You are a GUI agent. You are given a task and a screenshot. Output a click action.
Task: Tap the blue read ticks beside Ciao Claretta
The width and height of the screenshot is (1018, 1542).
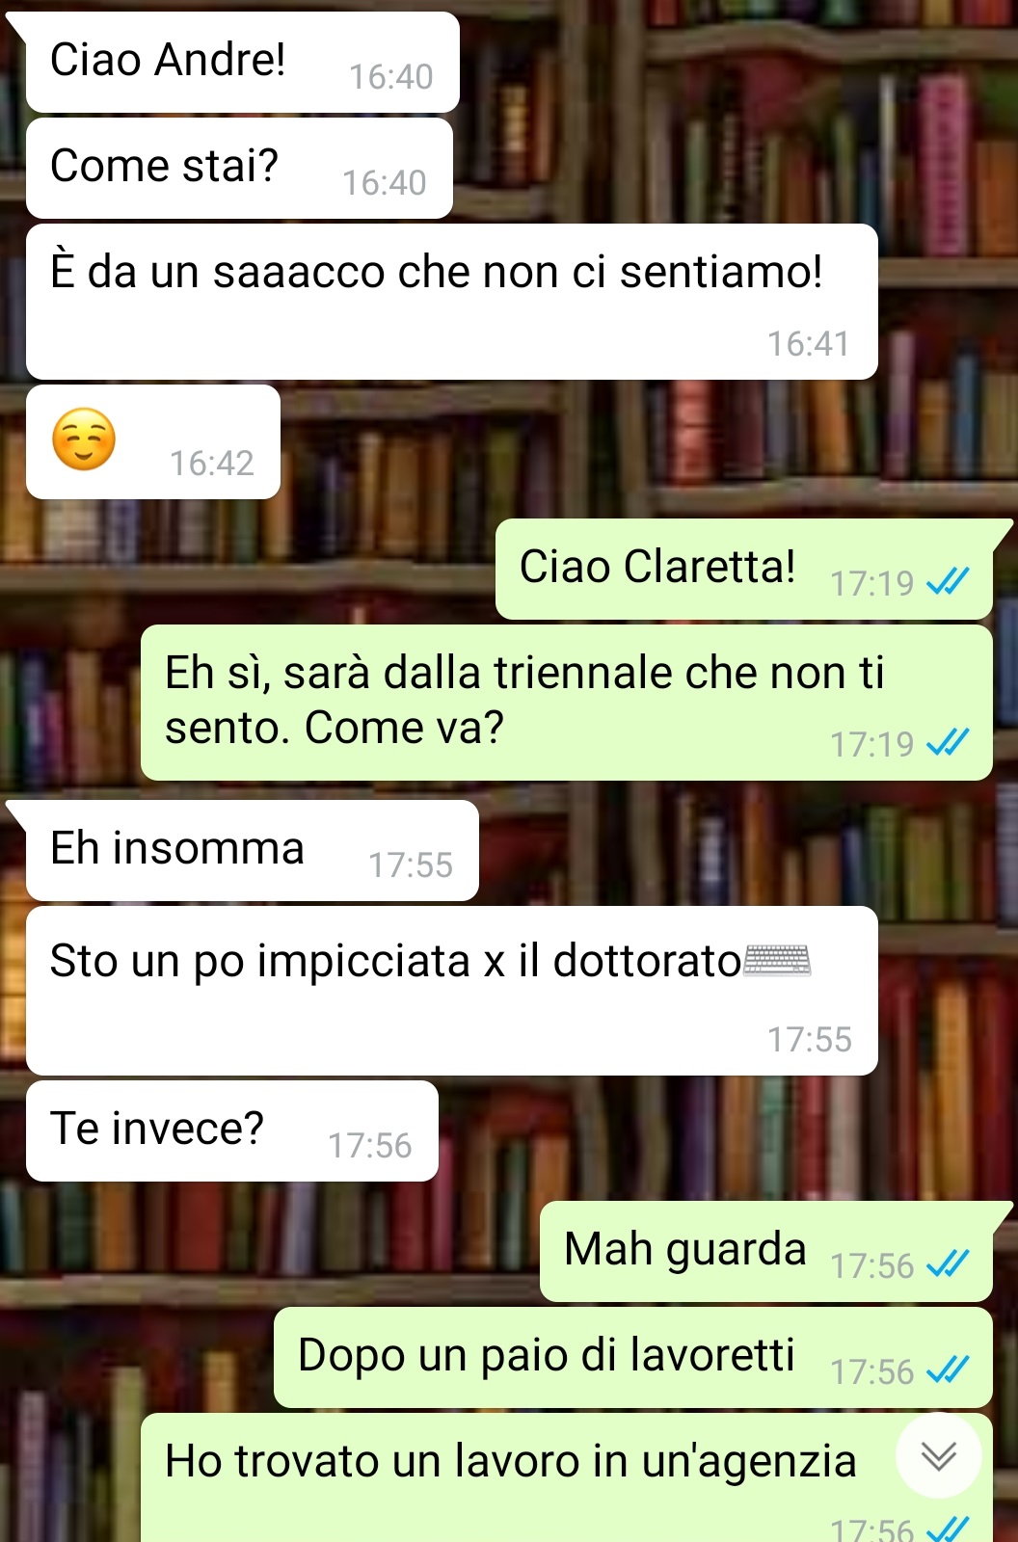947,582
